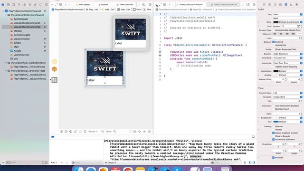Open the Symbol navigator

pos(14,4)
